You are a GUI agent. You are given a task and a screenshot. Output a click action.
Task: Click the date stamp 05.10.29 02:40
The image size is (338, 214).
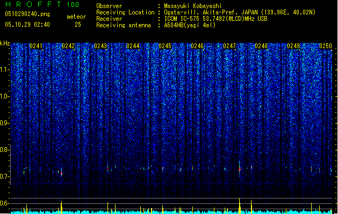point(27,25)
